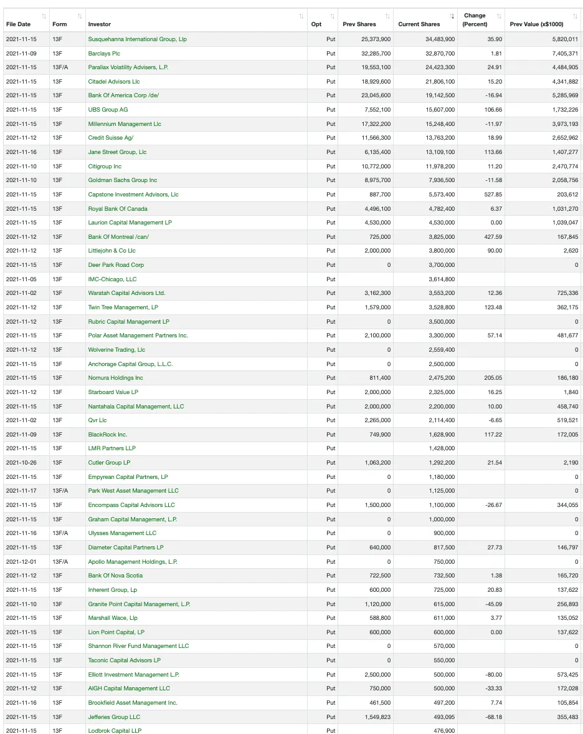The width and height of the screenshot is (583, 734).
Task: Open Parallax Volatility Advisers, L.P. link
Action: [x=128, y=67]
